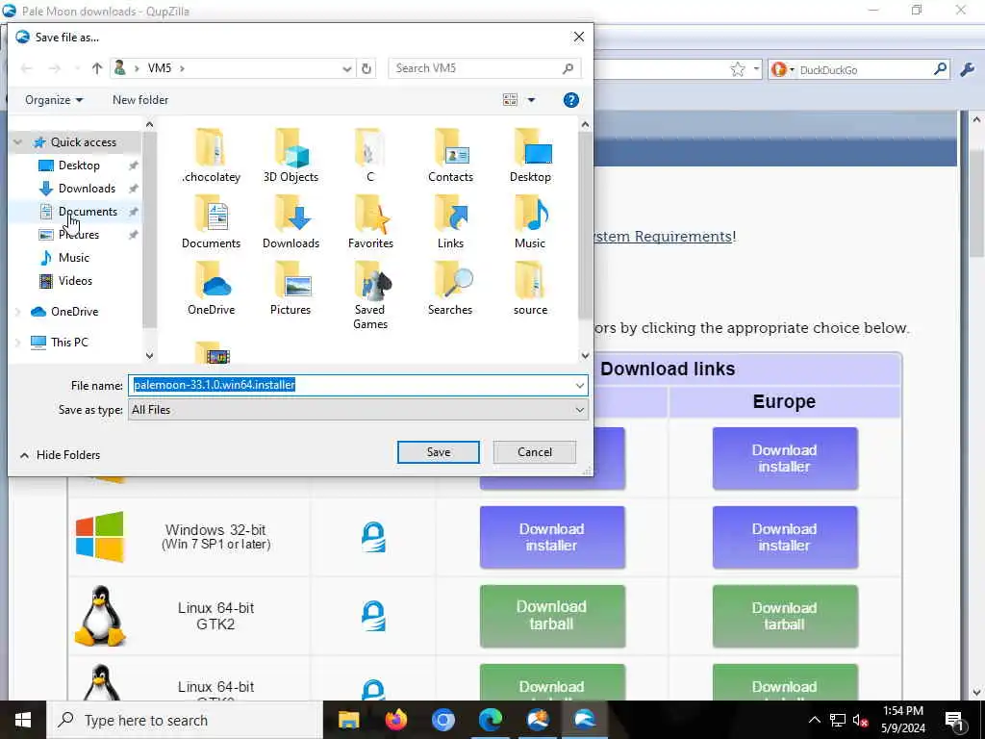This screenshot has width=985, height=739.
Task: Create a New folder
Action: click(140, 100)
